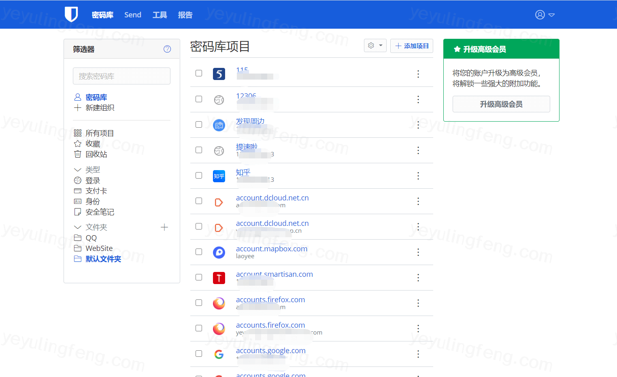Filter items by 支付卡 type
Image resolution: width=617 pixels, height=377 pixels.
pyautogui.click(x=96, y=191)
